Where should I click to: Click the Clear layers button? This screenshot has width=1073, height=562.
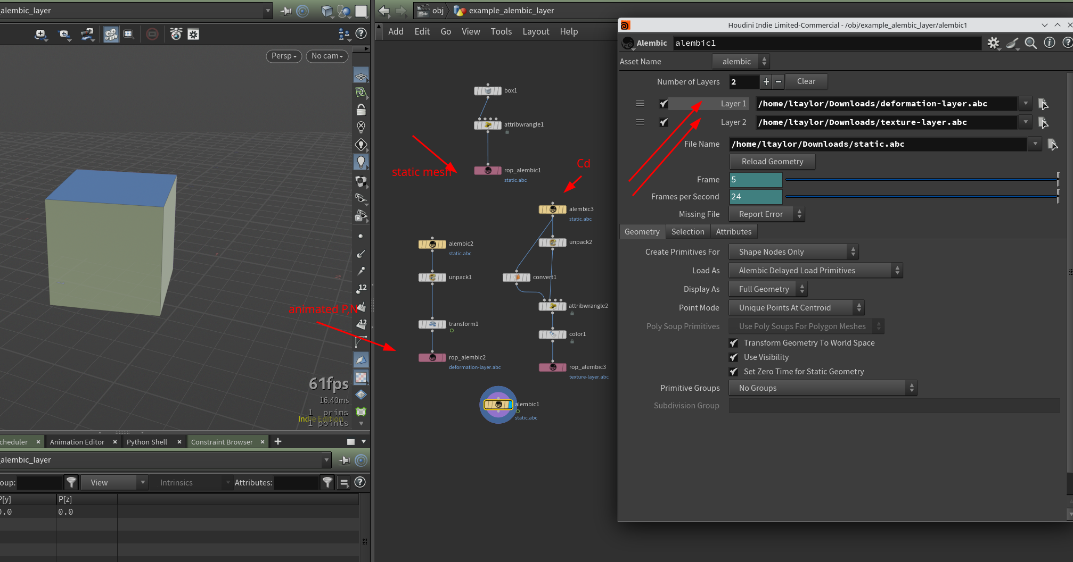806,81
